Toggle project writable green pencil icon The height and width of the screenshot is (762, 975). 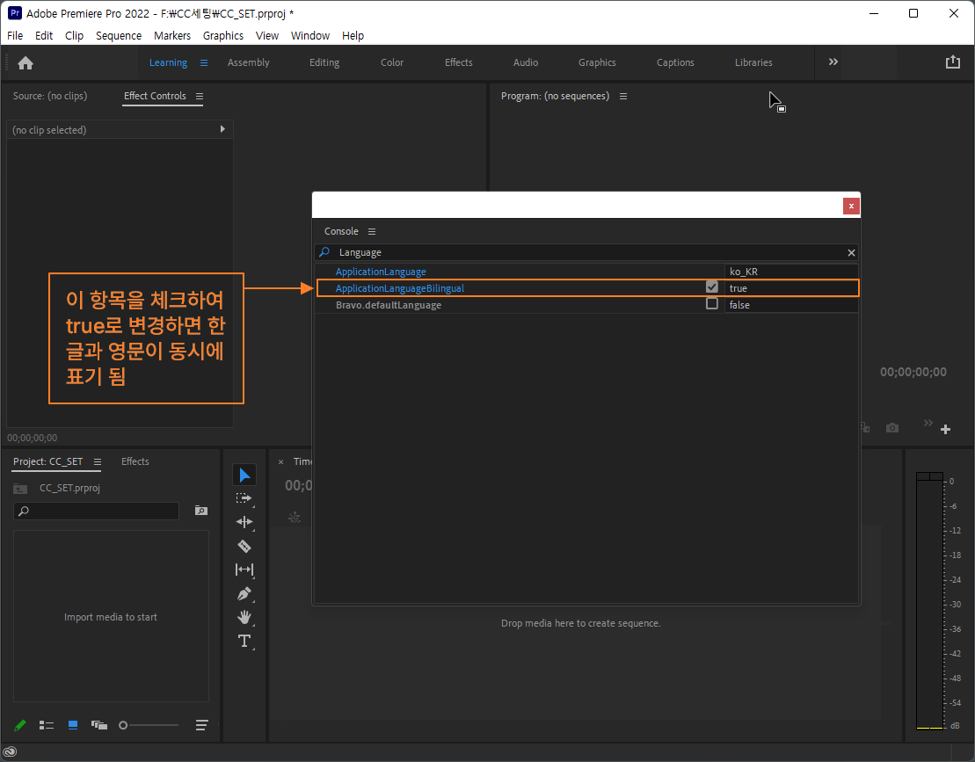click(x=20, y=725)
